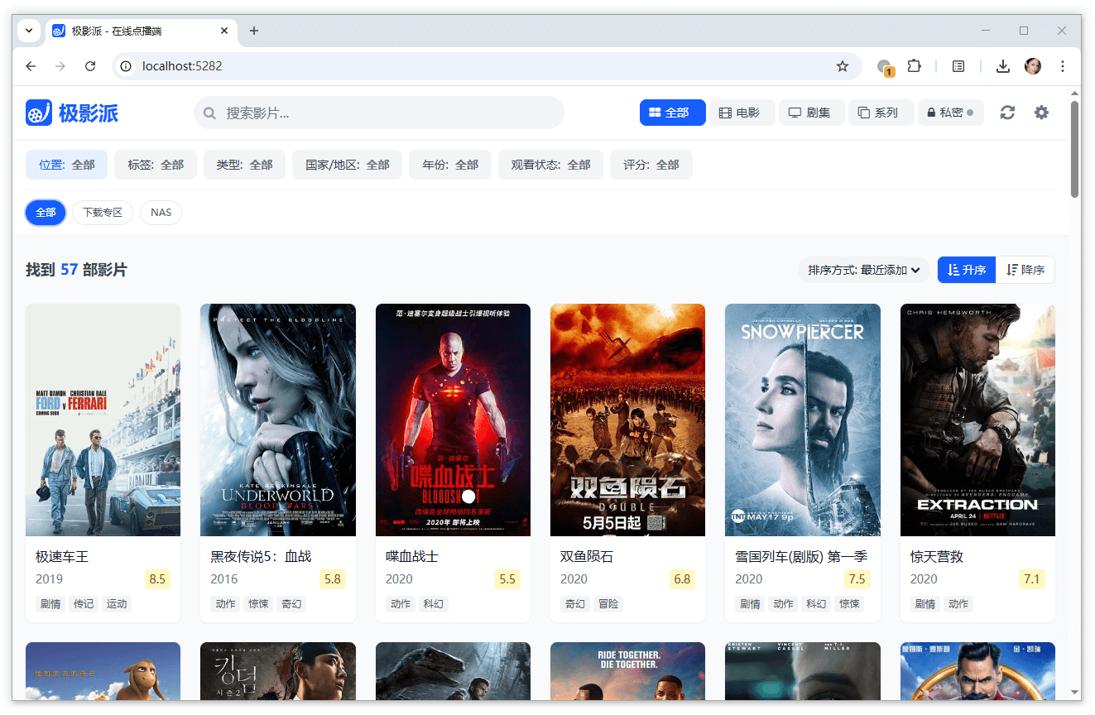The height and width of the screenshot is (715, 1095).
Task: Open the browser extensions puzzle icon
Action: click(x=914, y=66)
